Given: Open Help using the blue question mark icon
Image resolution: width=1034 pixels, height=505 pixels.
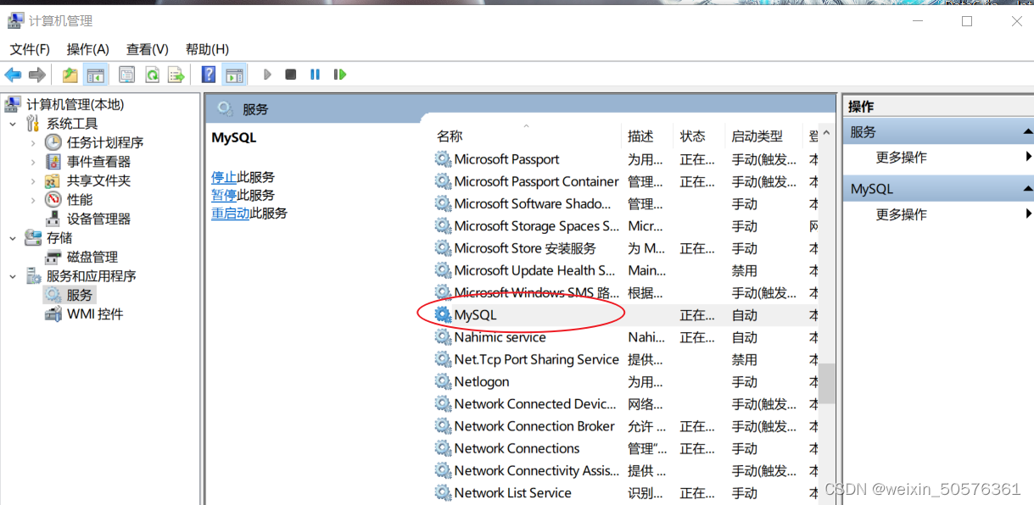Looking at the screenshot, I should (x=206, y=74).
